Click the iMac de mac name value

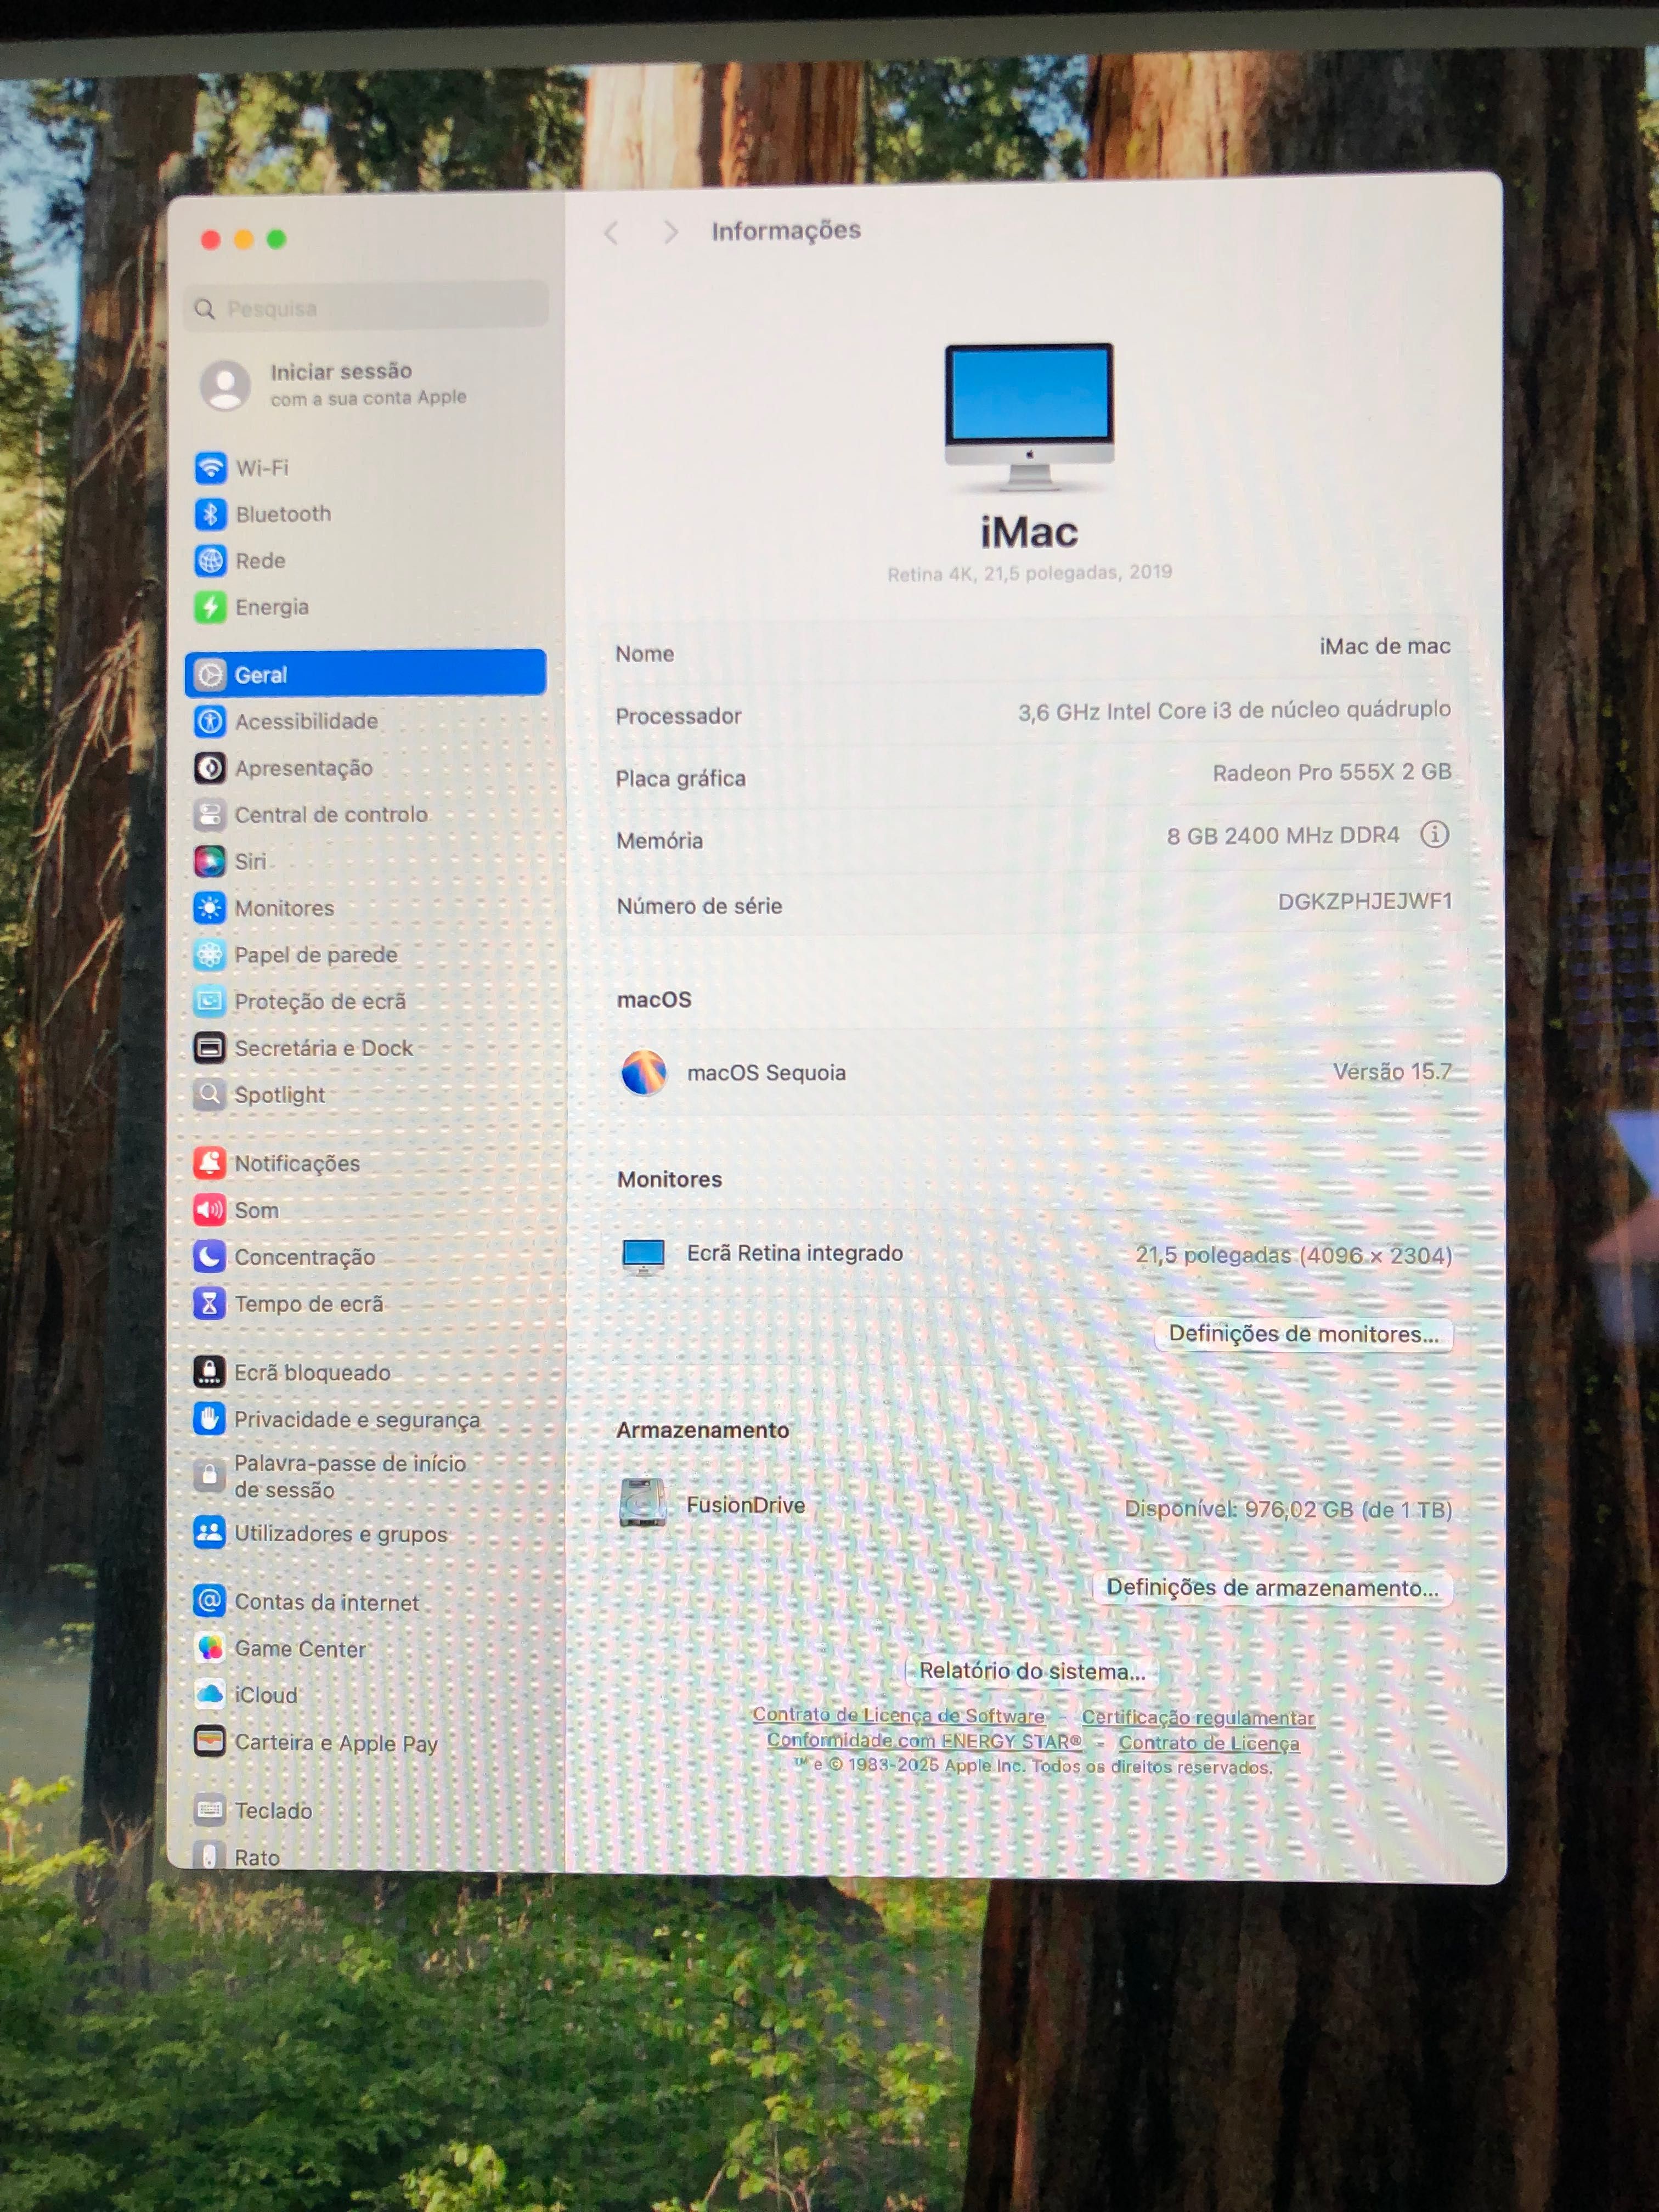pos(1385,646)
